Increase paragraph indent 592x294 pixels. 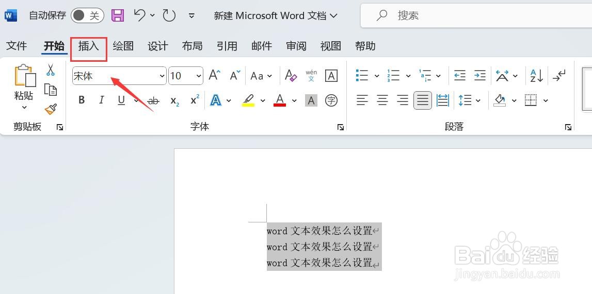(x=479, y=75)
